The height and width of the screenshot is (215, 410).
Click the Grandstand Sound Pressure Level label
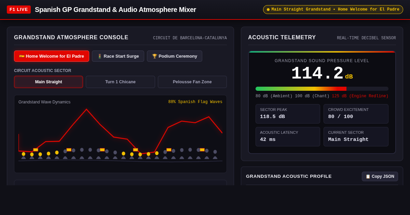pyautogui.click(x=322, y=61)
